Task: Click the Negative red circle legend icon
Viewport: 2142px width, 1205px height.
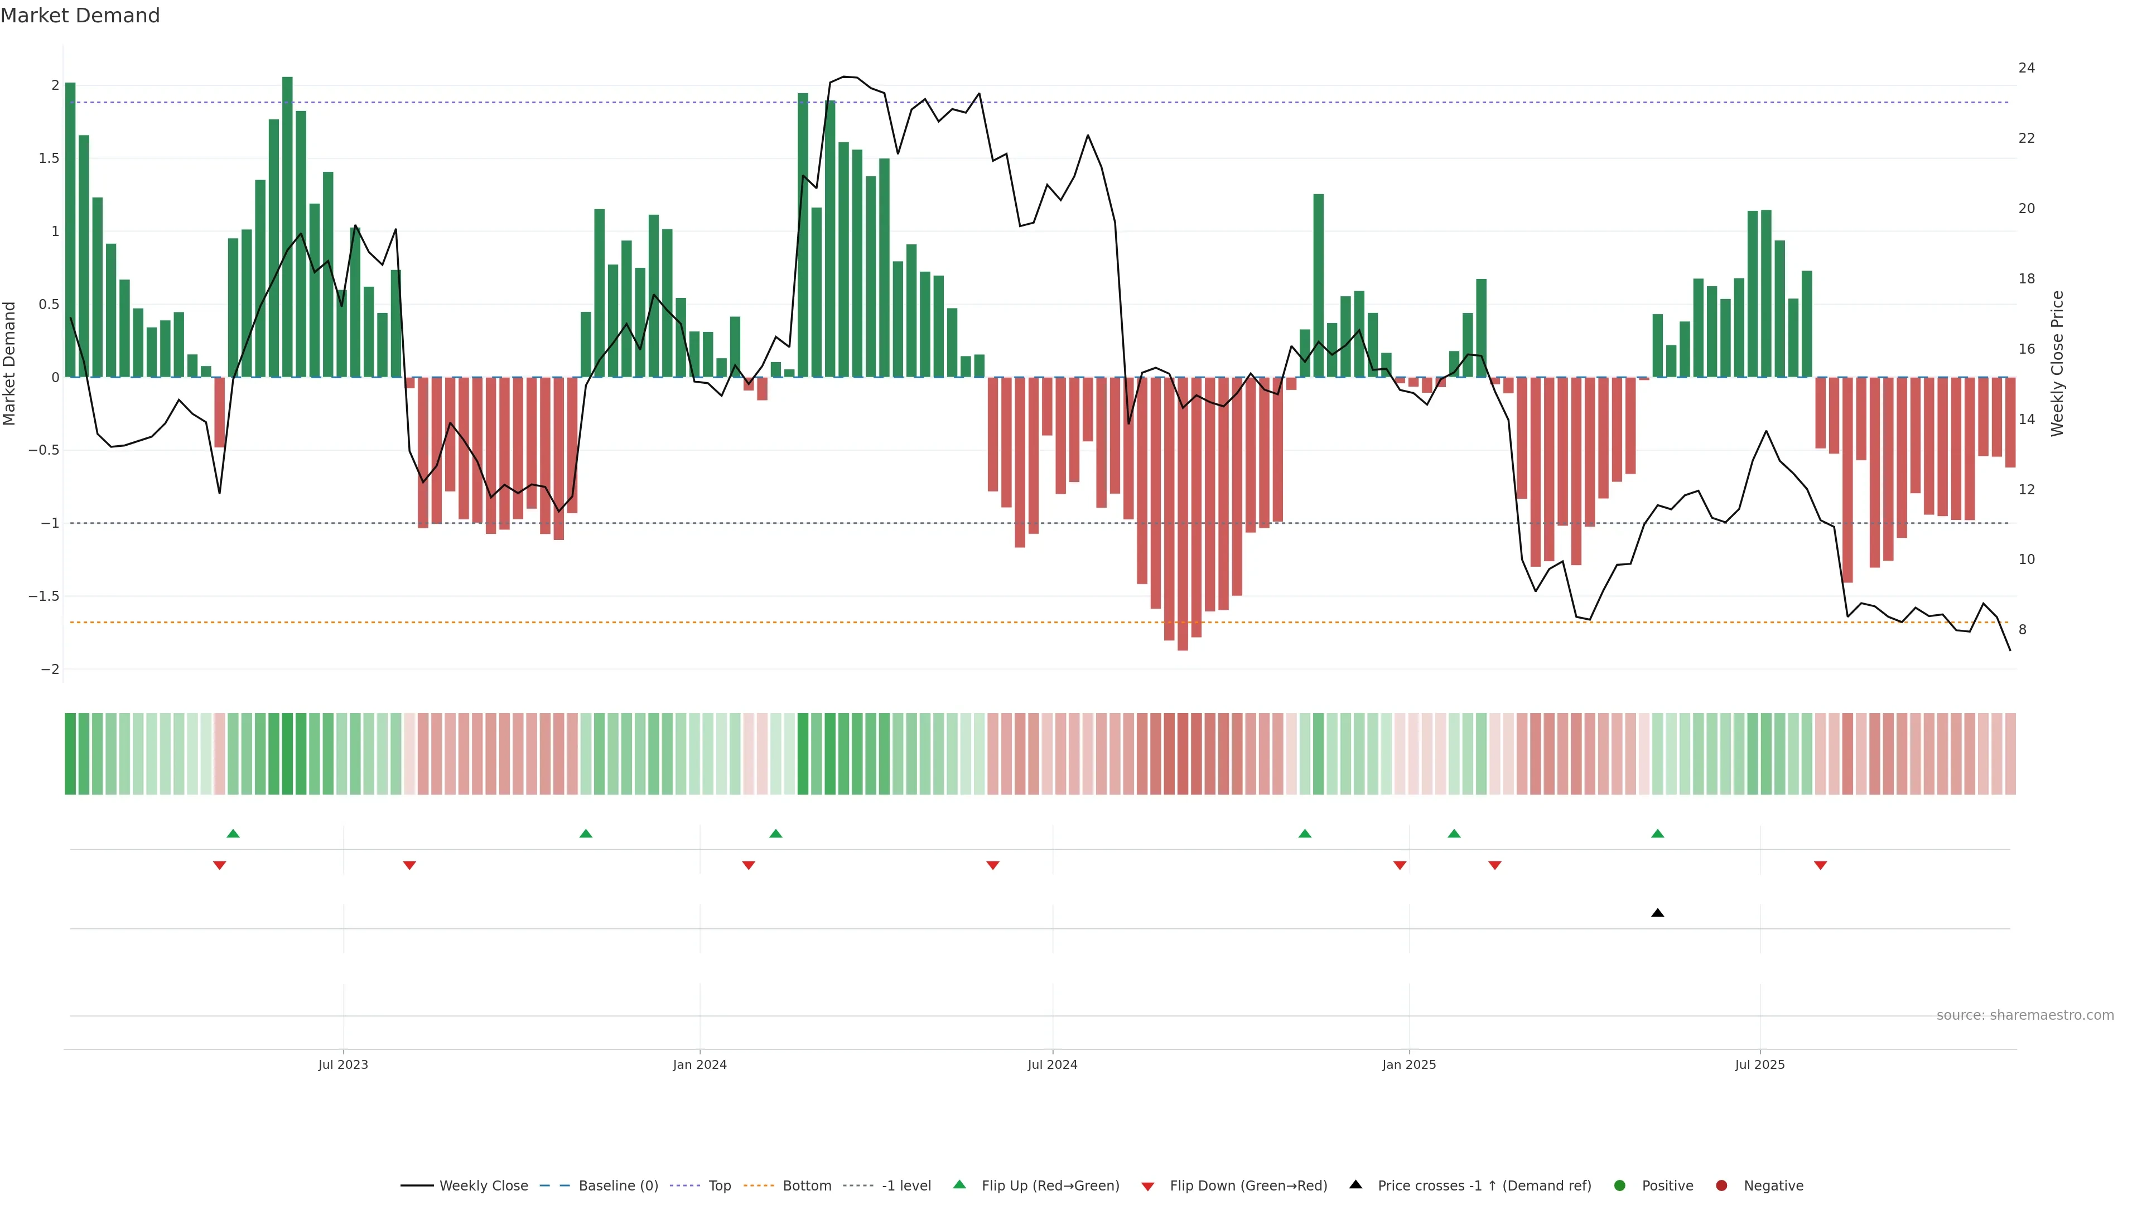Action: 1721,1186
